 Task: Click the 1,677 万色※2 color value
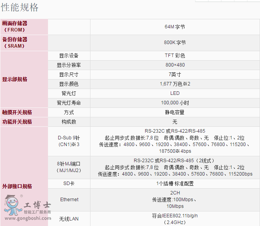[x=175, y=84]
